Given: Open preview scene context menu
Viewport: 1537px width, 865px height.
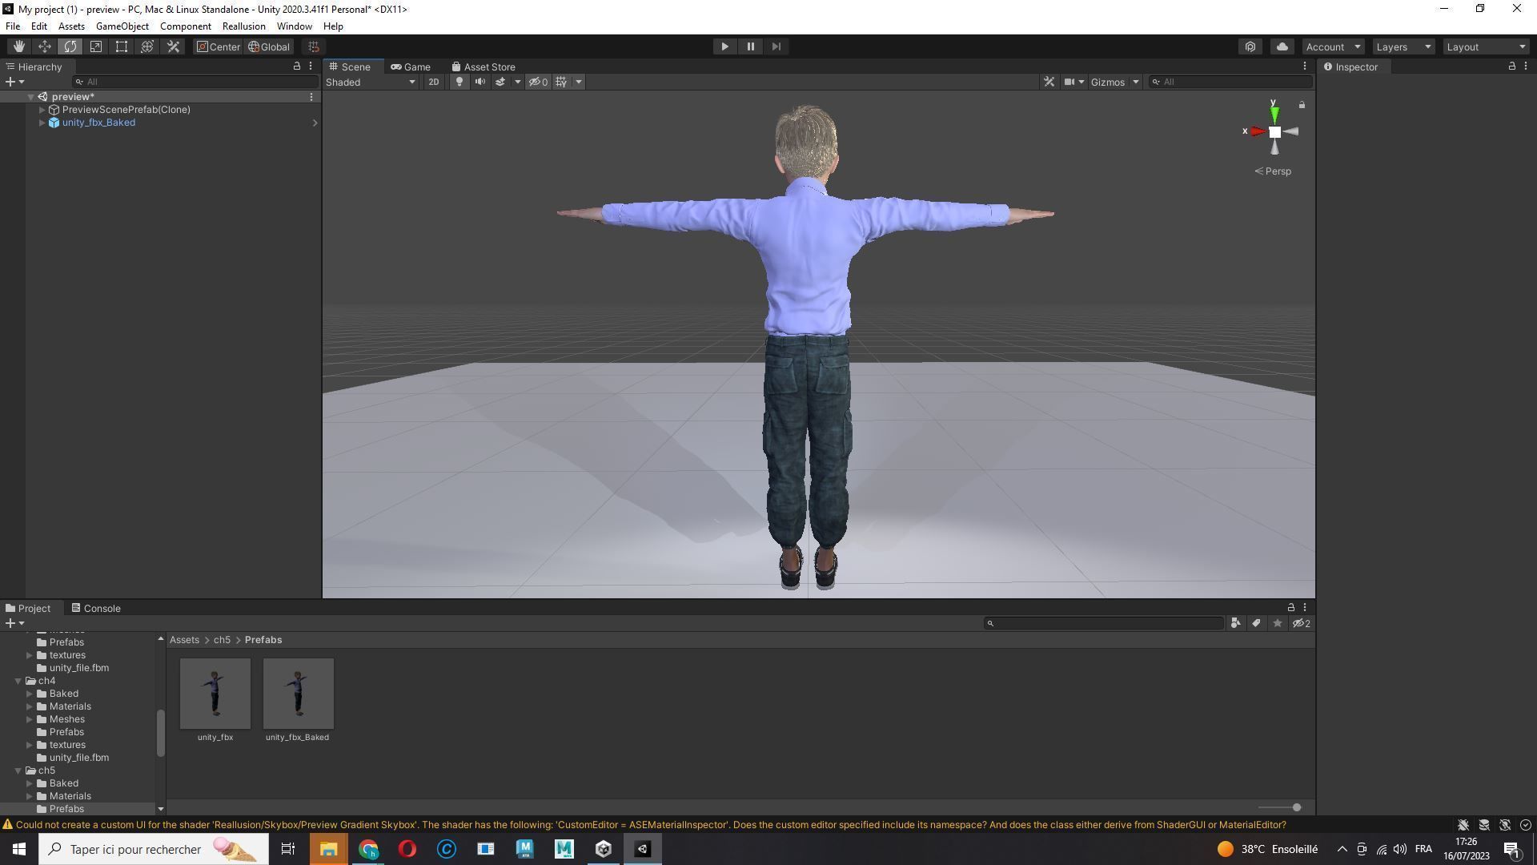Looking at the screenshot, I should [x=311, y=97].
